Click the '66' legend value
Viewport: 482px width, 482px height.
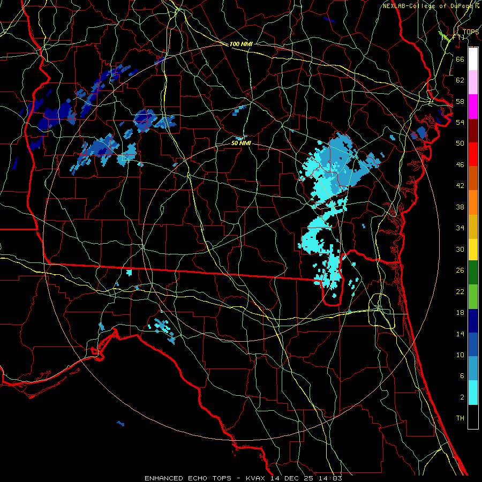click(460, 59)
